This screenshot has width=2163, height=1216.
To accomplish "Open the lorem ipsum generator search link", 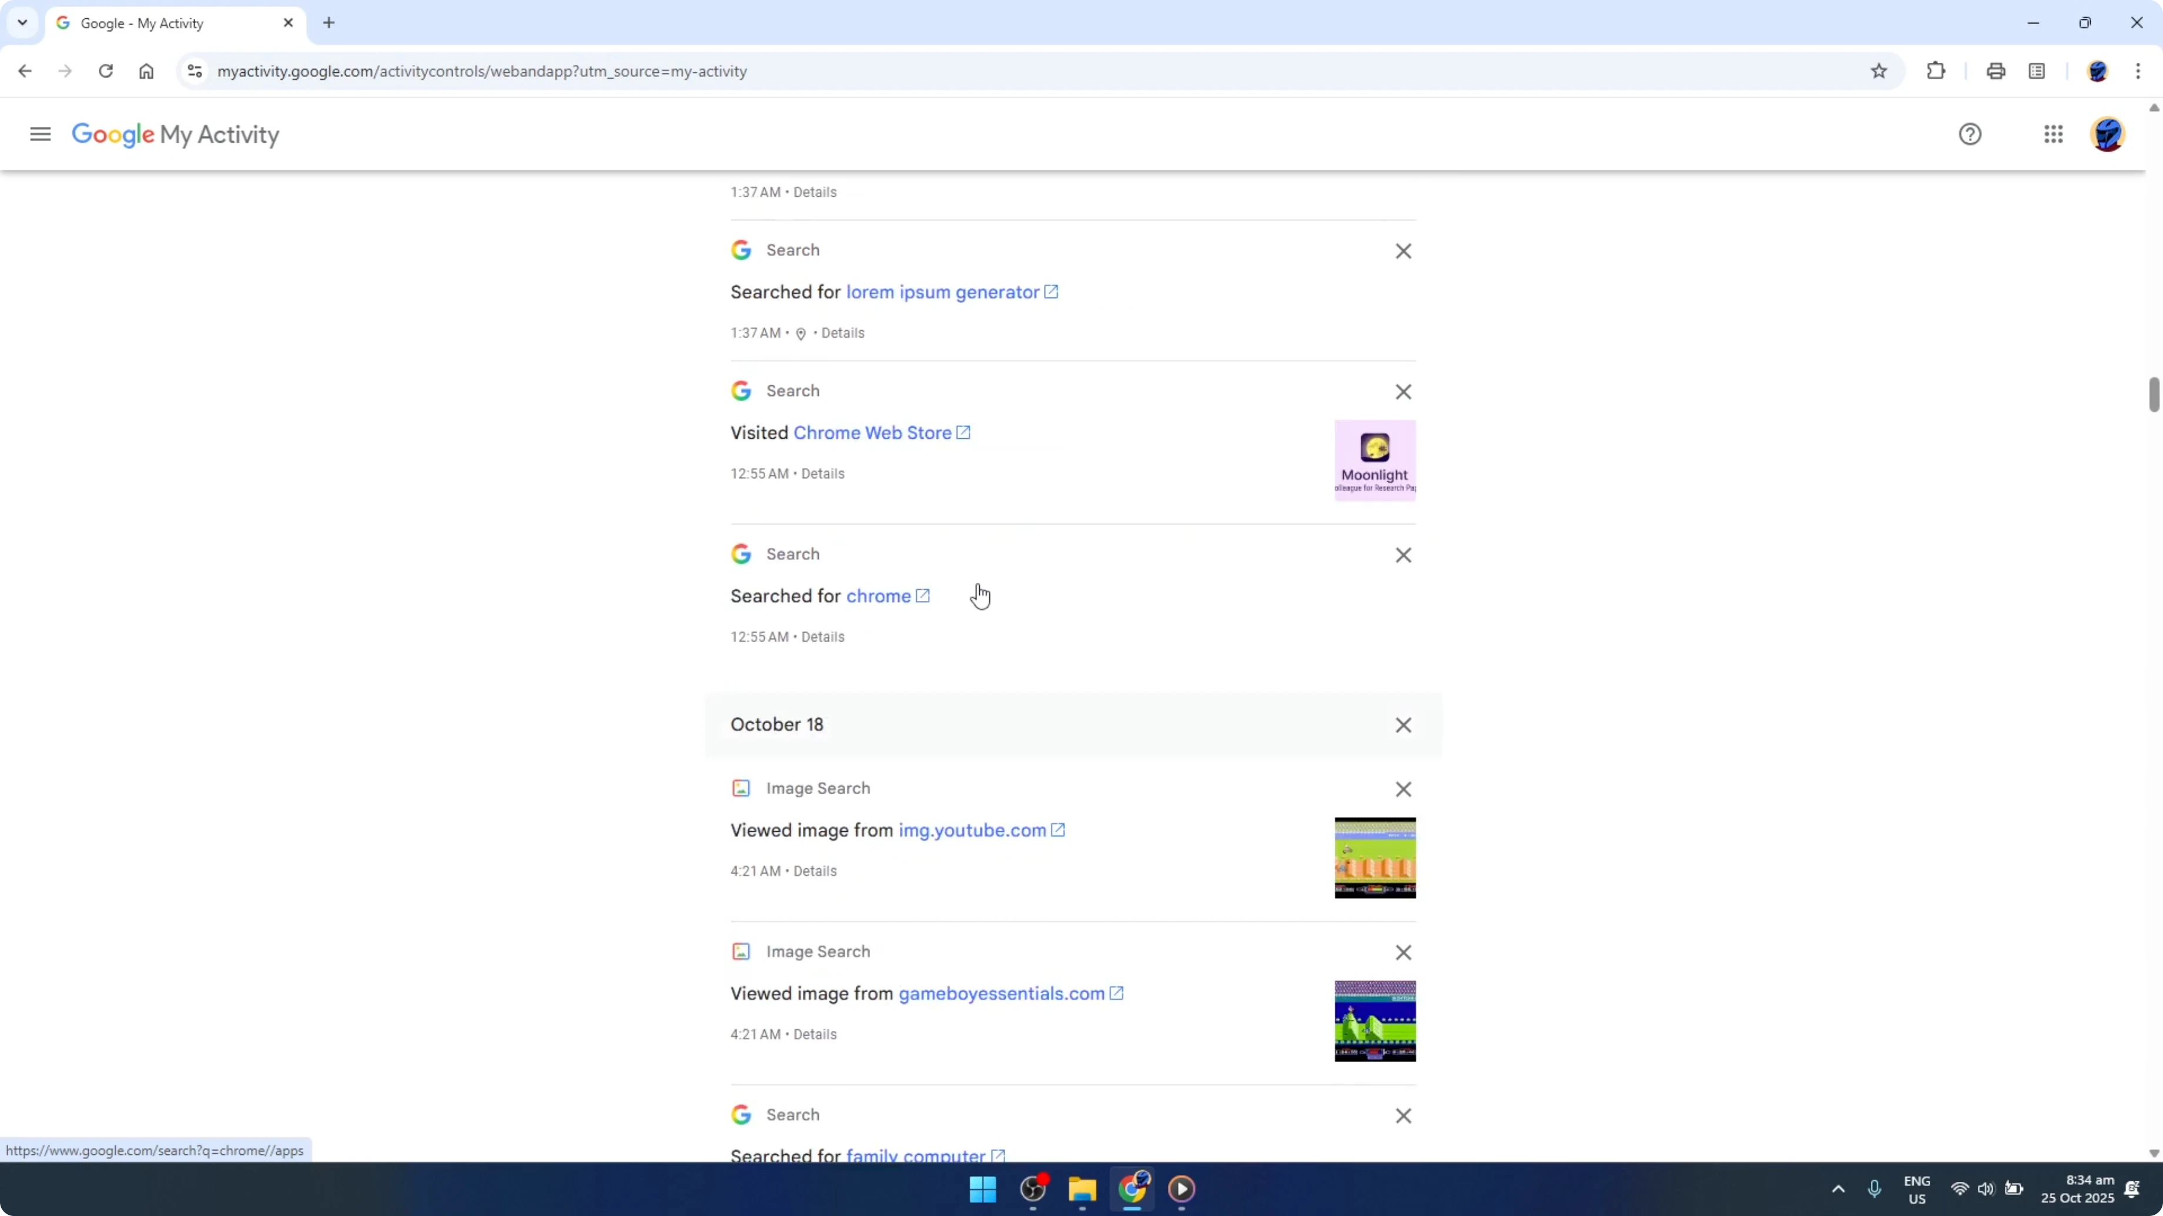I will (942, 292).
